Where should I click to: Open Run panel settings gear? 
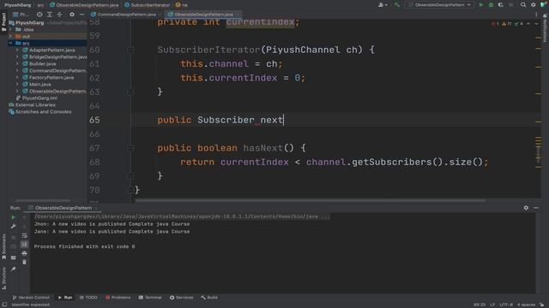click(x=526, y=208)
